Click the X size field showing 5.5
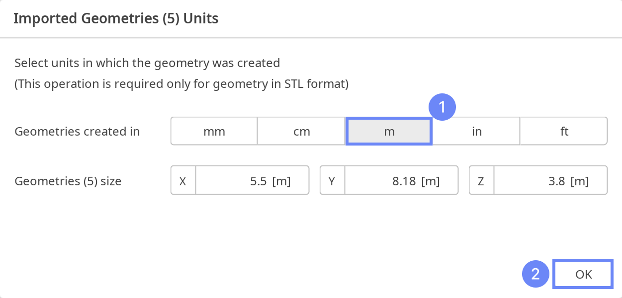The width and height of the screenshot is (622, 298). pyautogui.click(x=253, y=180)
